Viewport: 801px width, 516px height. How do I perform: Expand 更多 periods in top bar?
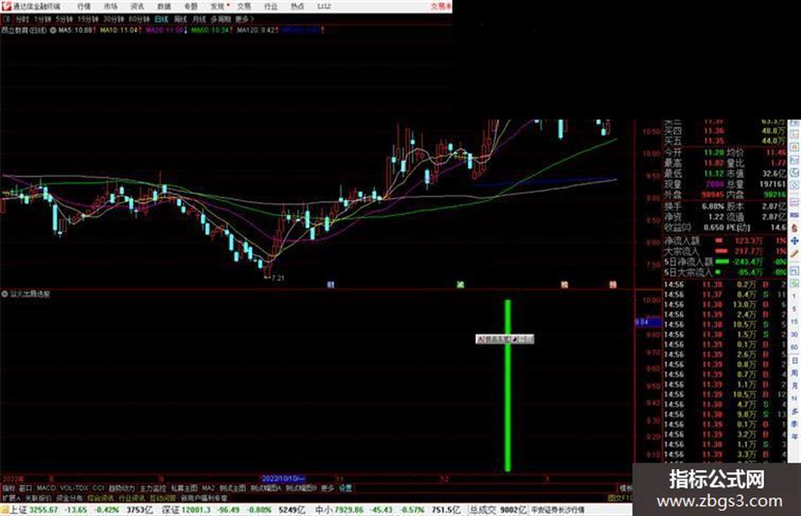[x=244, y=19]
